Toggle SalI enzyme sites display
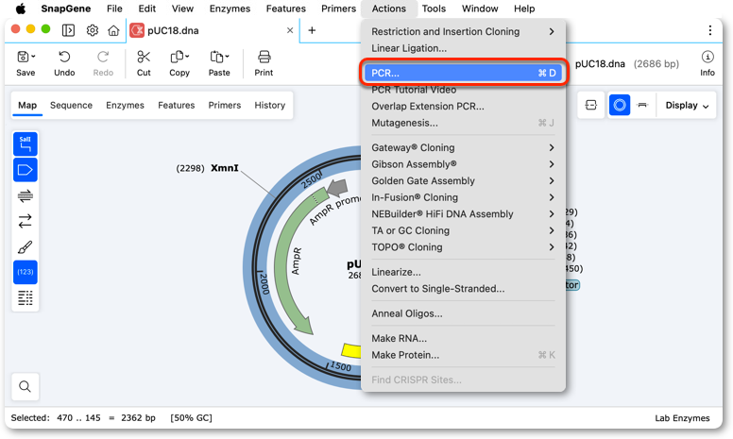The height and width of the screenshot is (439, 733). click(x=26, y=144)
